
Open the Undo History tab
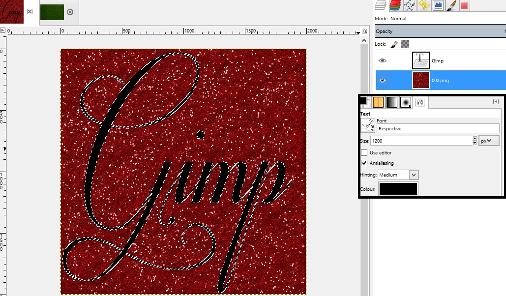coord(424,5)
